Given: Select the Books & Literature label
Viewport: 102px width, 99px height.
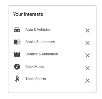Looking at the screenshot, I should pyautogui.click(x=40, y=42).
